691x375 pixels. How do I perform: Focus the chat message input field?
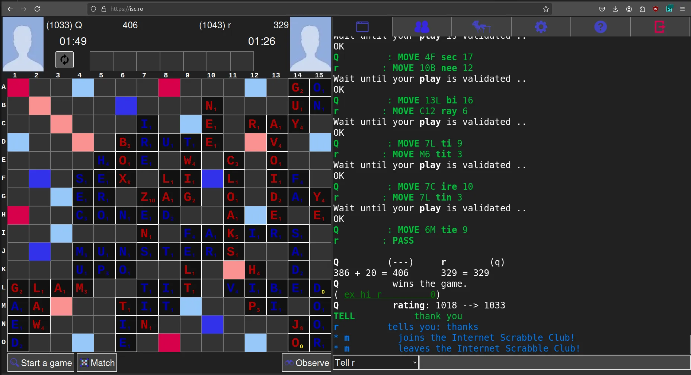click(x=555, y=362)
